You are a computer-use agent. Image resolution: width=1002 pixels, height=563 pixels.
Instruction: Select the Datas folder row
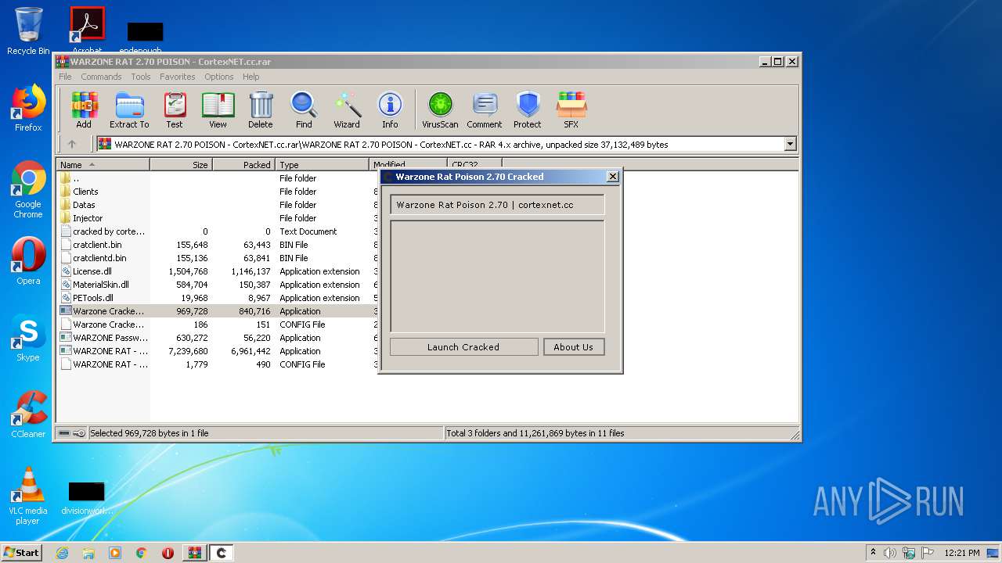(x=218, y=205)
